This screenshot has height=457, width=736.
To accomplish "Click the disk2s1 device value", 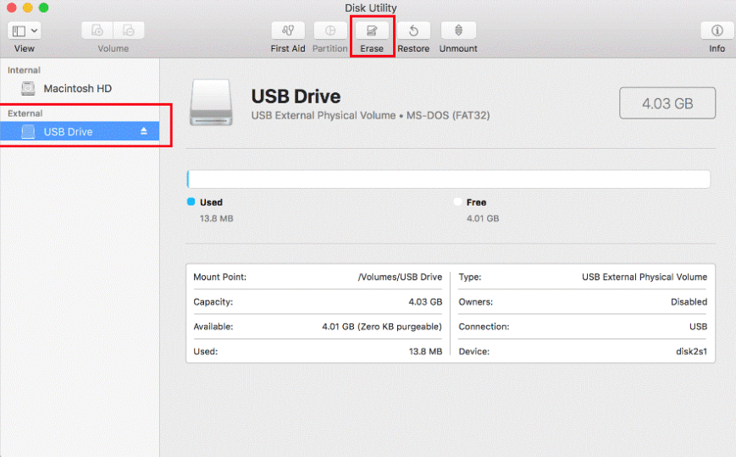I will pos(691,351).
